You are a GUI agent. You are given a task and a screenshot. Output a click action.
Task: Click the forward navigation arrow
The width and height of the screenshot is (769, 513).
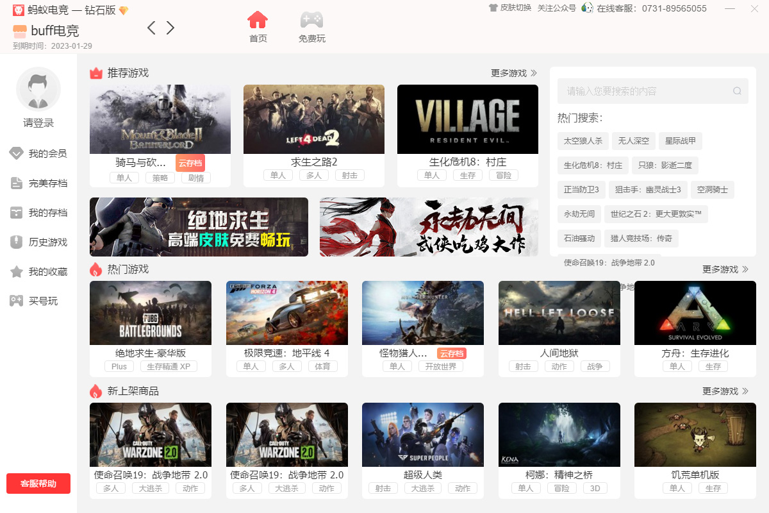click(170, 28)
